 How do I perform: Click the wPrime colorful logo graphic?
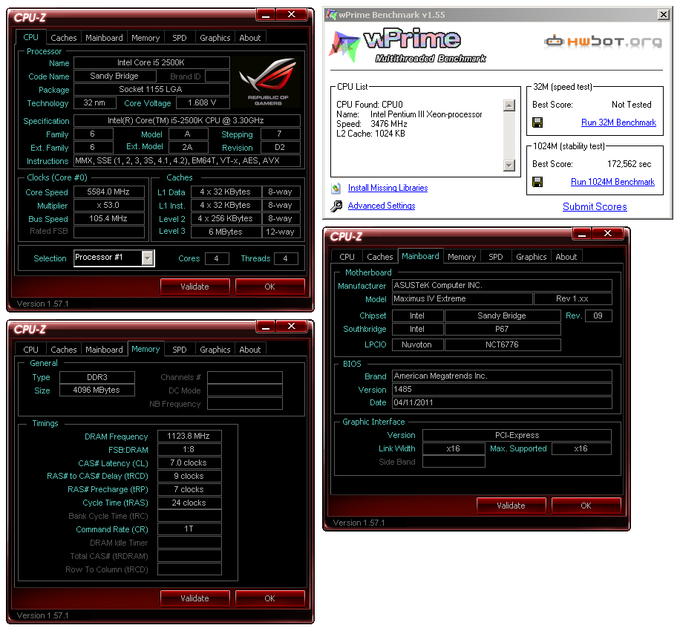click(x=345, y=45)
